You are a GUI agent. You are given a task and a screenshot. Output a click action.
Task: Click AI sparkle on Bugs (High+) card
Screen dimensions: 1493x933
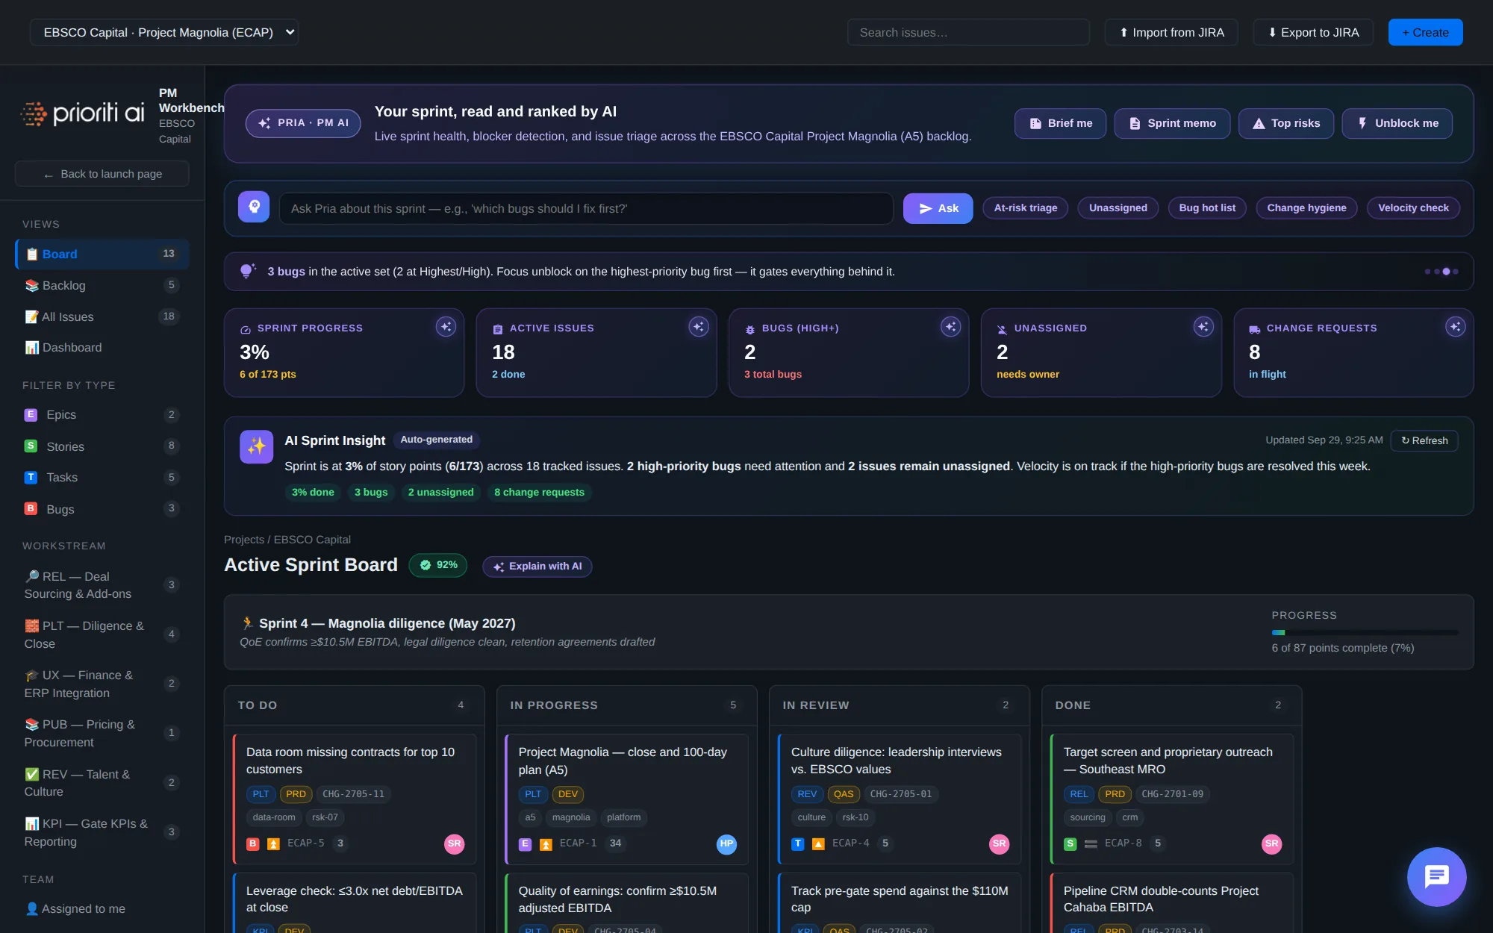click(950, 326)
